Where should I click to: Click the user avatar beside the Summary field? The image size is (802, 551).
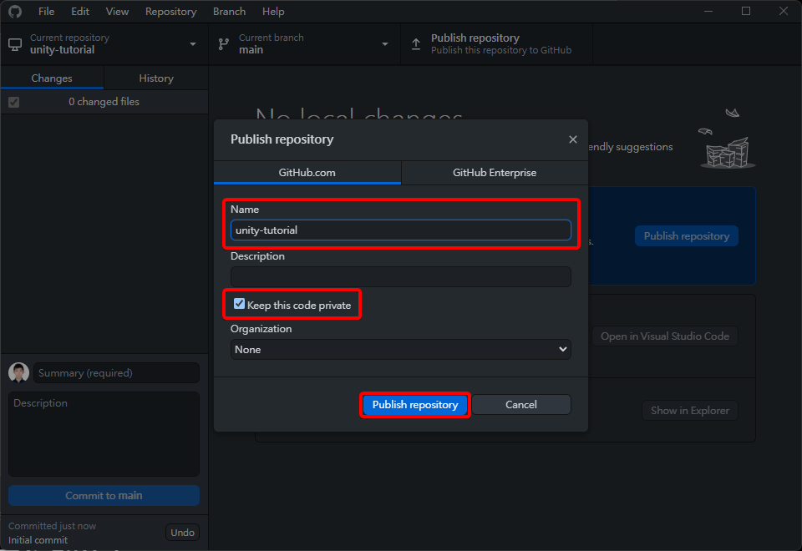[19, 372]
